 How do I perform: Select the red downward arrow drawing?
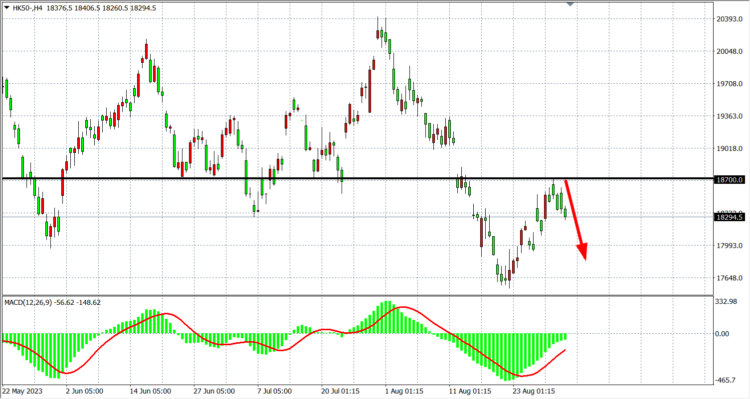point(575,219)
